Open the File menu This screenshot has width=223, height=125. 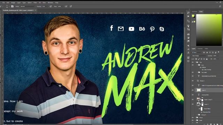click(x=3, y=3)
